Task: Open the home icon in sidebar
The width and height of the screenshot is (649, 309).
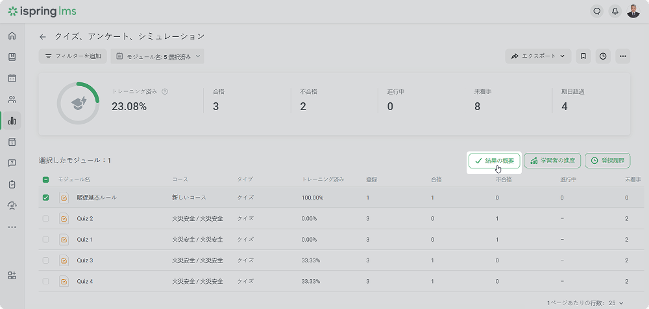Action: [x=12, y=36]
